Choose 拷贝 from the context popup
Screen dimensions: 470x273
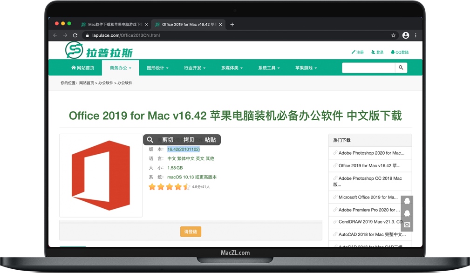[x=189, y=139]
